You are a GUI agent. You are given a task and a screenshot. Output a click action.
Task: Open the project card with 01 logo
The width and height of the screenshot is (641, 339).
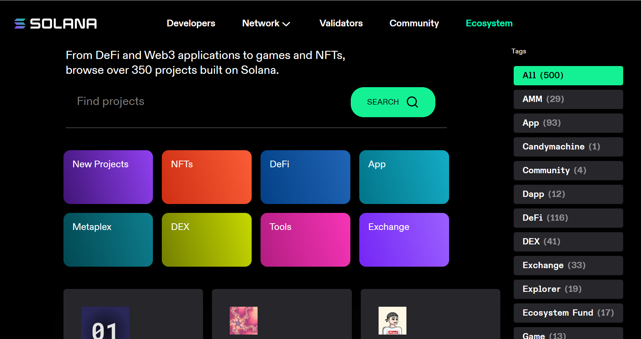[133, 314]
